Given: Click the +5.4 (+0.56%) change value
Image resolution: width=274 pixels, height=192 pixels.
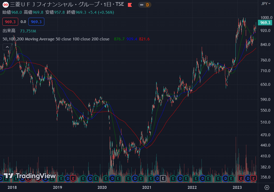Looking at the screenshot, I should (101, 12).
